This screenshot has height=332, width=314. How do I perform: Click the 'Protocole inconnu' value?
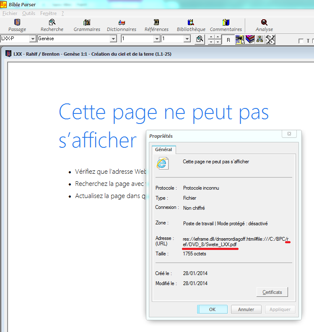coord(201,188)
